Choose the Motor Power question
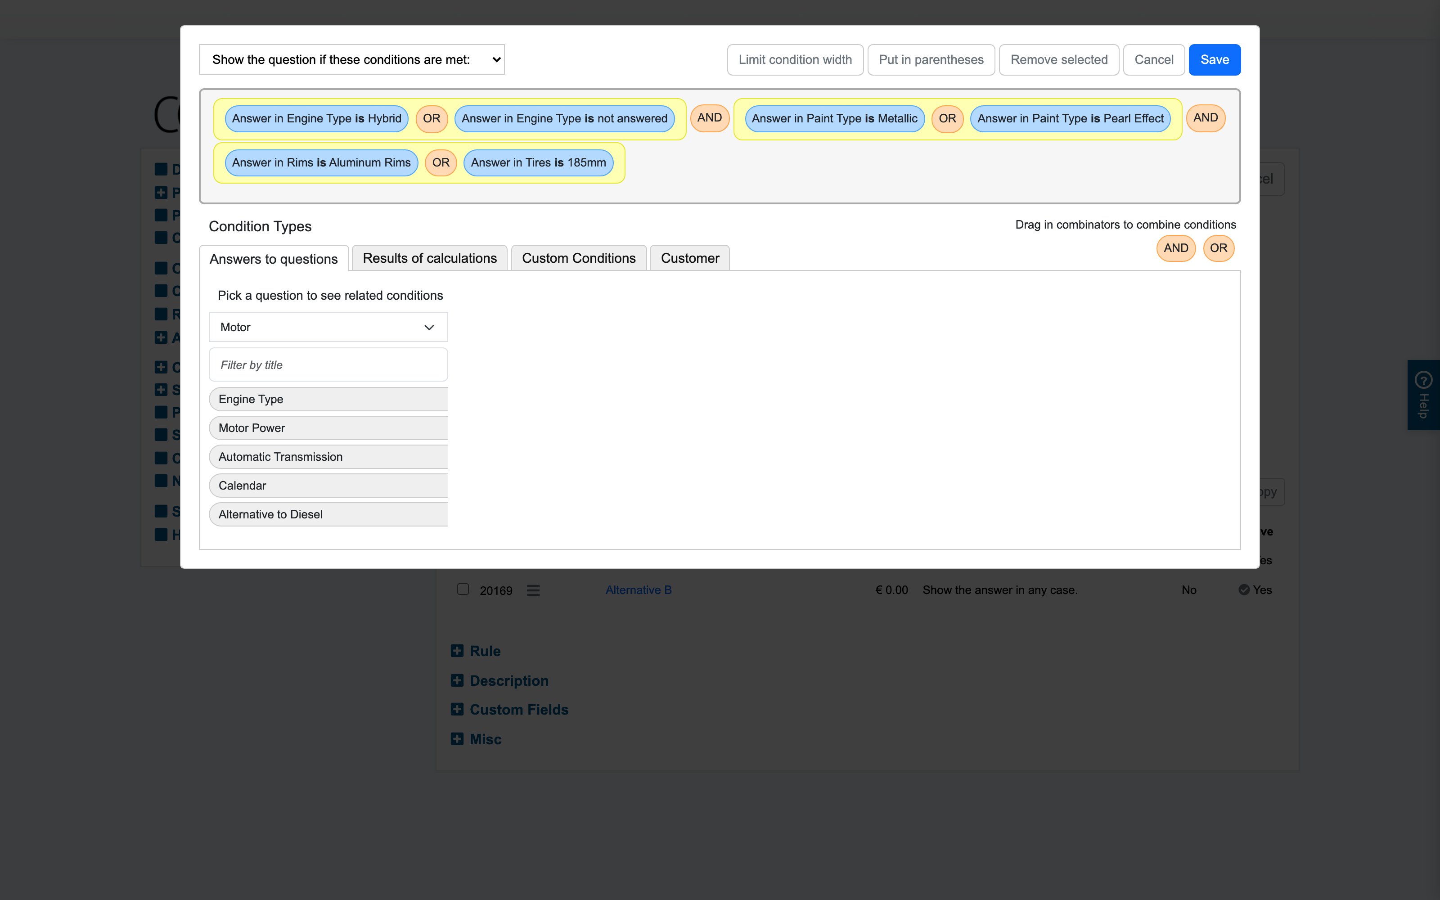 tap(328, 428)
